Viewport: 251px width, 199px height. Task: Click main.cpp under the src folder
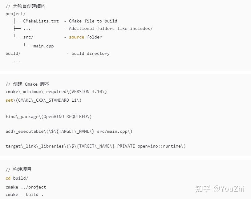[43, 46]
